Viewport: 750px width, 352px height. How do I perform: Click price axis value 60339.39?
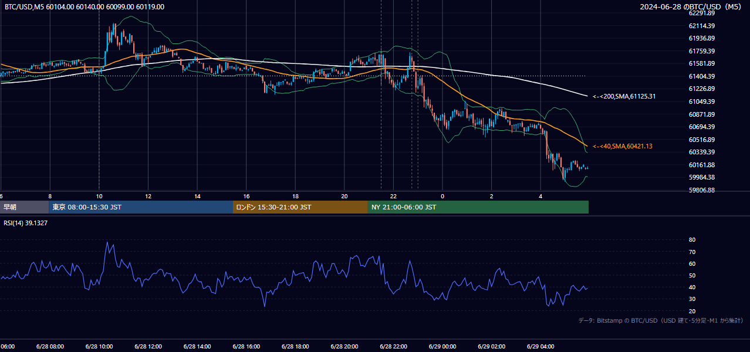pyautogui.click(x=701, y=152)
